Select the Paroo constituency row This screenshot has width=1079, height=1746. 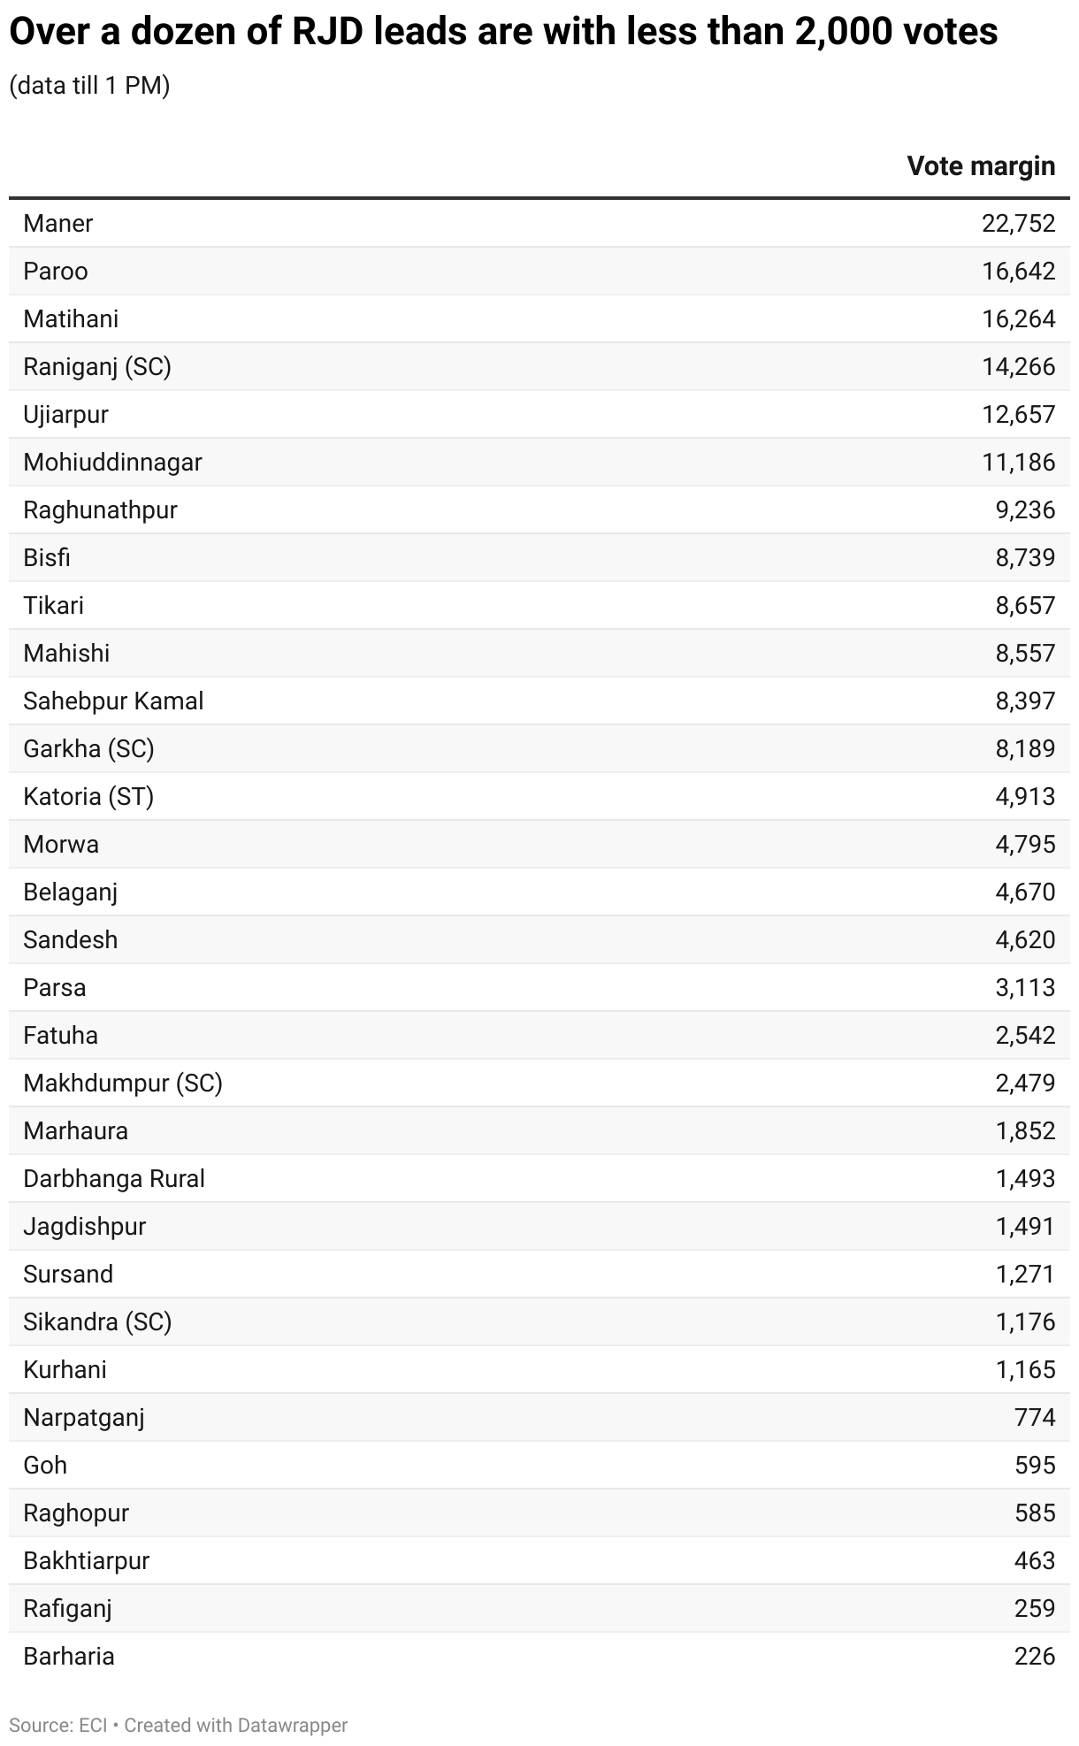539,271
